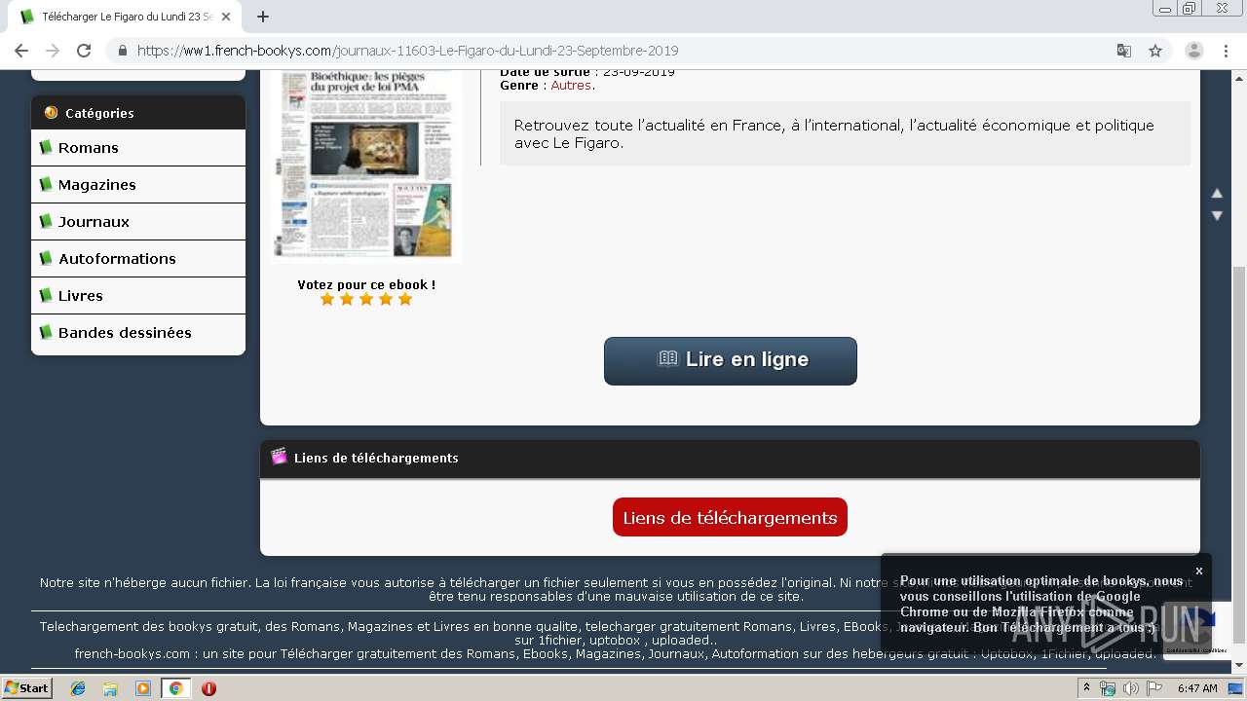Open the Autoformations category
The width and height of the screenshot is (1247, 701).
(138, 259)
